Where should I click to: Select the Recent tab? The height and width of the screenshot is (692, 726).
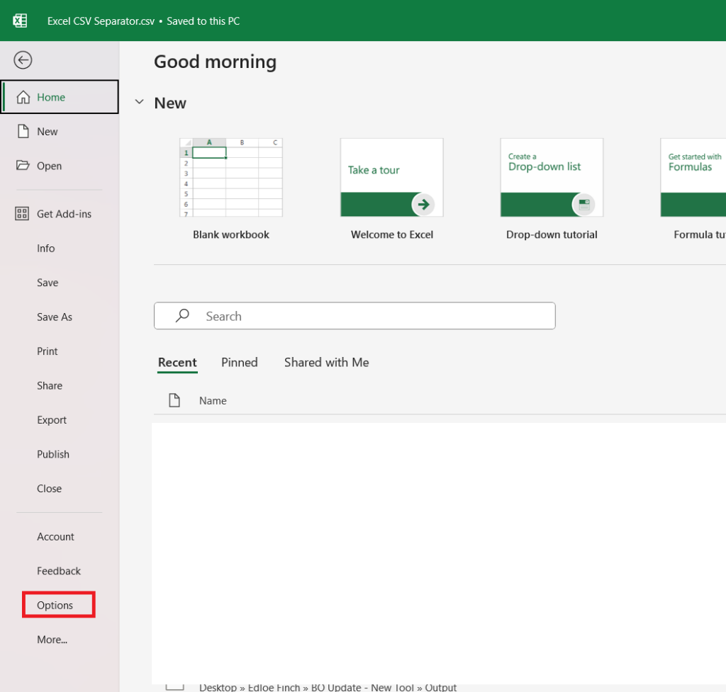(177, 363)
